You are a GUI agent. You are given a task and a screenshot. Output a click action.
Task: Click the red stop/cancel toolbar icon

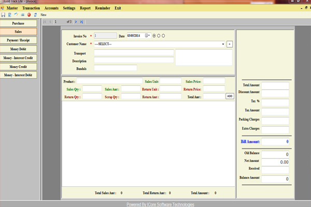click(x=29, y=14)
